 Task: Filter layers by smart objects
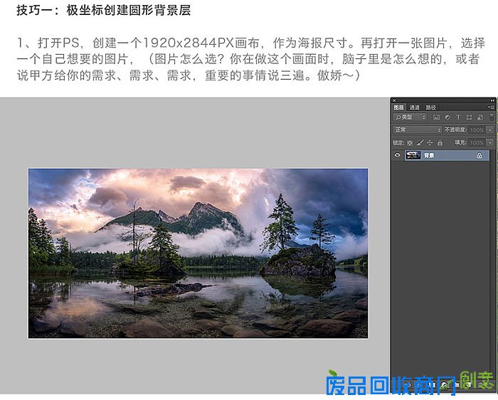480,117
